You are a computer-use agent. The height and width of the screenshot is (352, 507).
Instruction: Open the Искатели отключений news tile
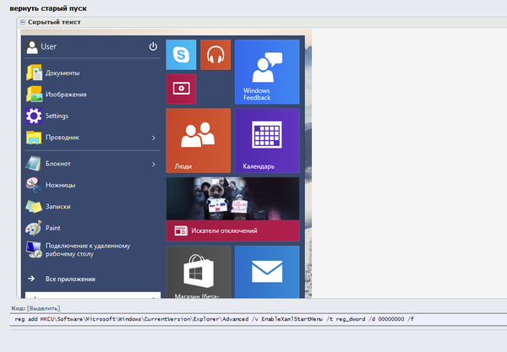pyautogui.click(x=233, y=209)
